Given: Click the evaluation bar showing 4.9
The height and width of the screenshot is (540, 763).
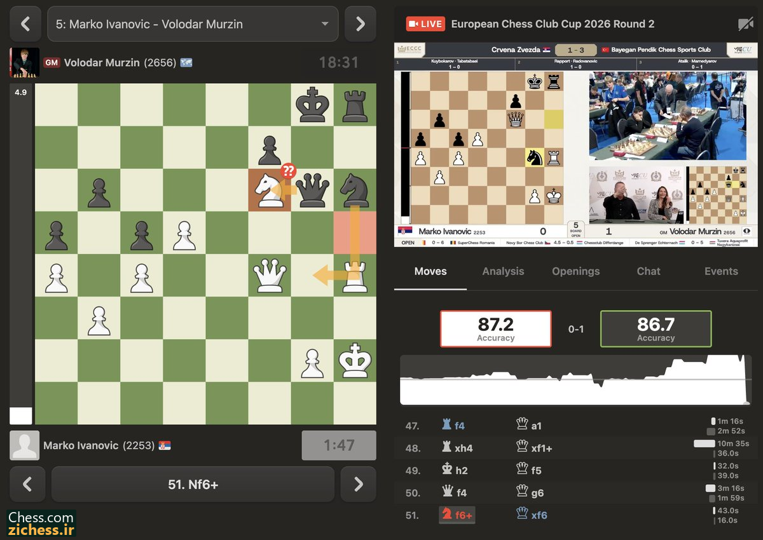Looking at the screenshot, I should (x=21, y=254).
